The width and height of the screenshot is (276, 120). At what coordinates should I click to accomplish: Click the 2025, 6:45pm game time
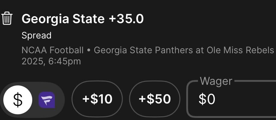51,61
